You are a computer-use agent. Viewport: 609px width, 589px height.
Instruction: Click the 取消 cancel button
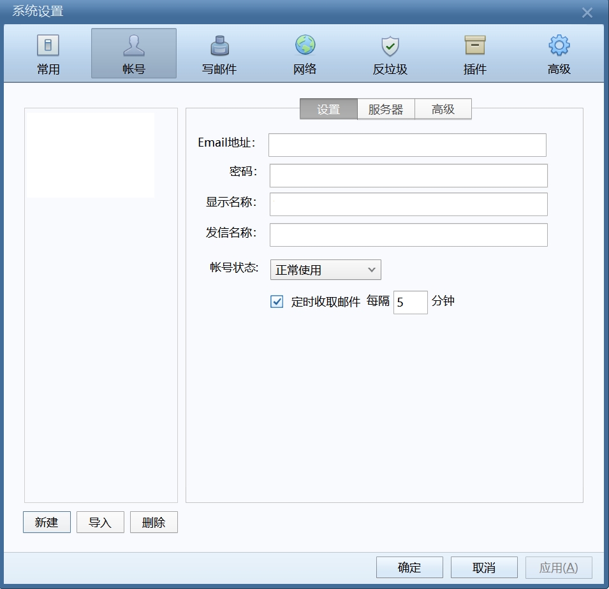[484, 567]
